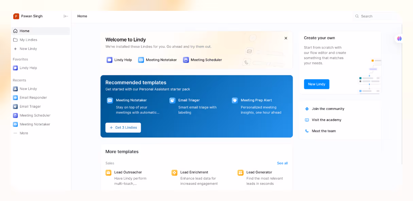Select the Lead Outreacher template title
413x201 pixels.
coord(128,172)
